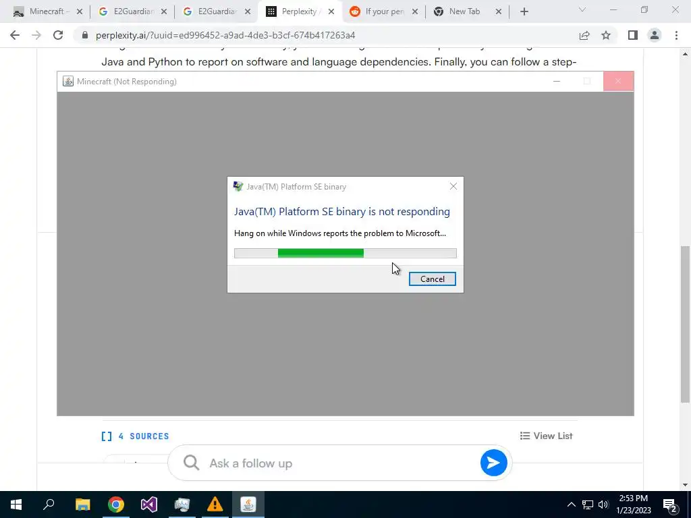
Task: Open the tab search dropdown chevron
Action: pos(582,9)
